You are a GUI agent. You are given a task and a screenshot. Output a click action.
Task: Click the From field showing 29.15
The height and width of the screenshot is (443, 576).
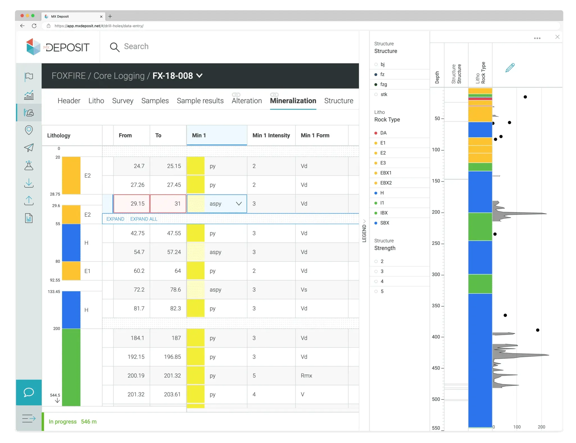point(132,204)
